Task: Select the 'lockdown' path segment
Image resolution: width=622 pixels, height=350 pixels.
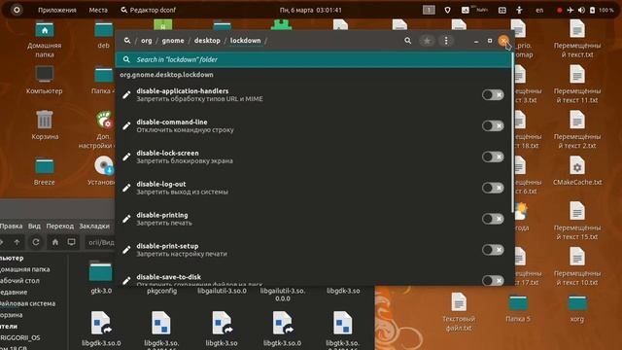Action: (x=246, y=41)
